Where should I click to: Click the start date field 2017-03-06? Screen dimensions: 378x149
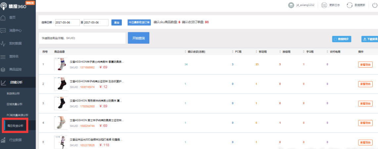tap(67, 22)
